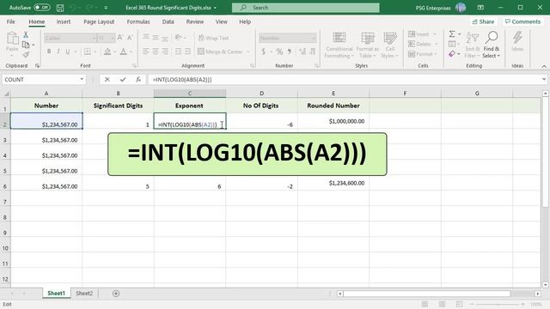Screen dimensions: 550x309
Task: Open the Customize Quick Access Toolbar dropdown
Action: click(x=106, y=8)
